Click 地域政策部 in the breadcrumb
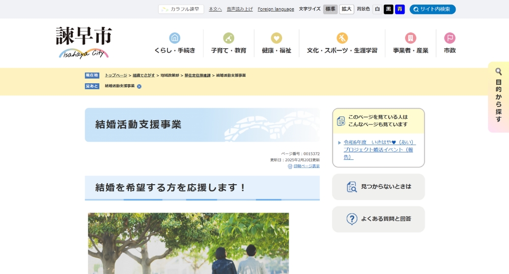 pyautogui.click(x=170, y=76)
